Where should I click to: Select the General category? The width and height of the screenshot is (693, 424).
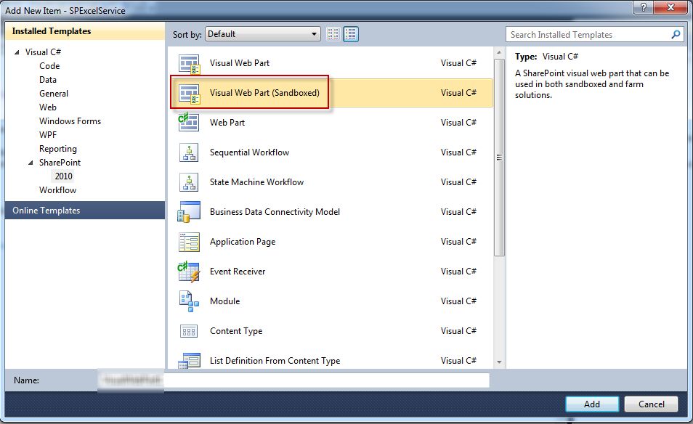54,93
